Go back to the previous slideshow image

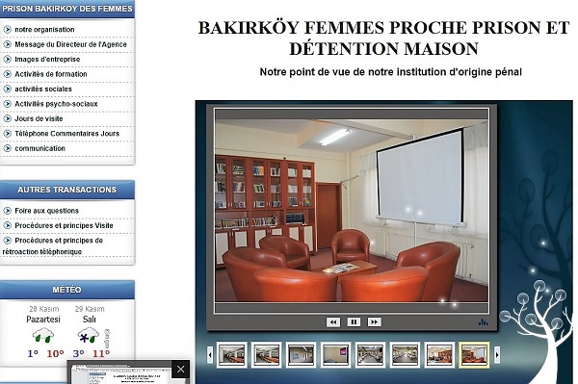[333, 322]
